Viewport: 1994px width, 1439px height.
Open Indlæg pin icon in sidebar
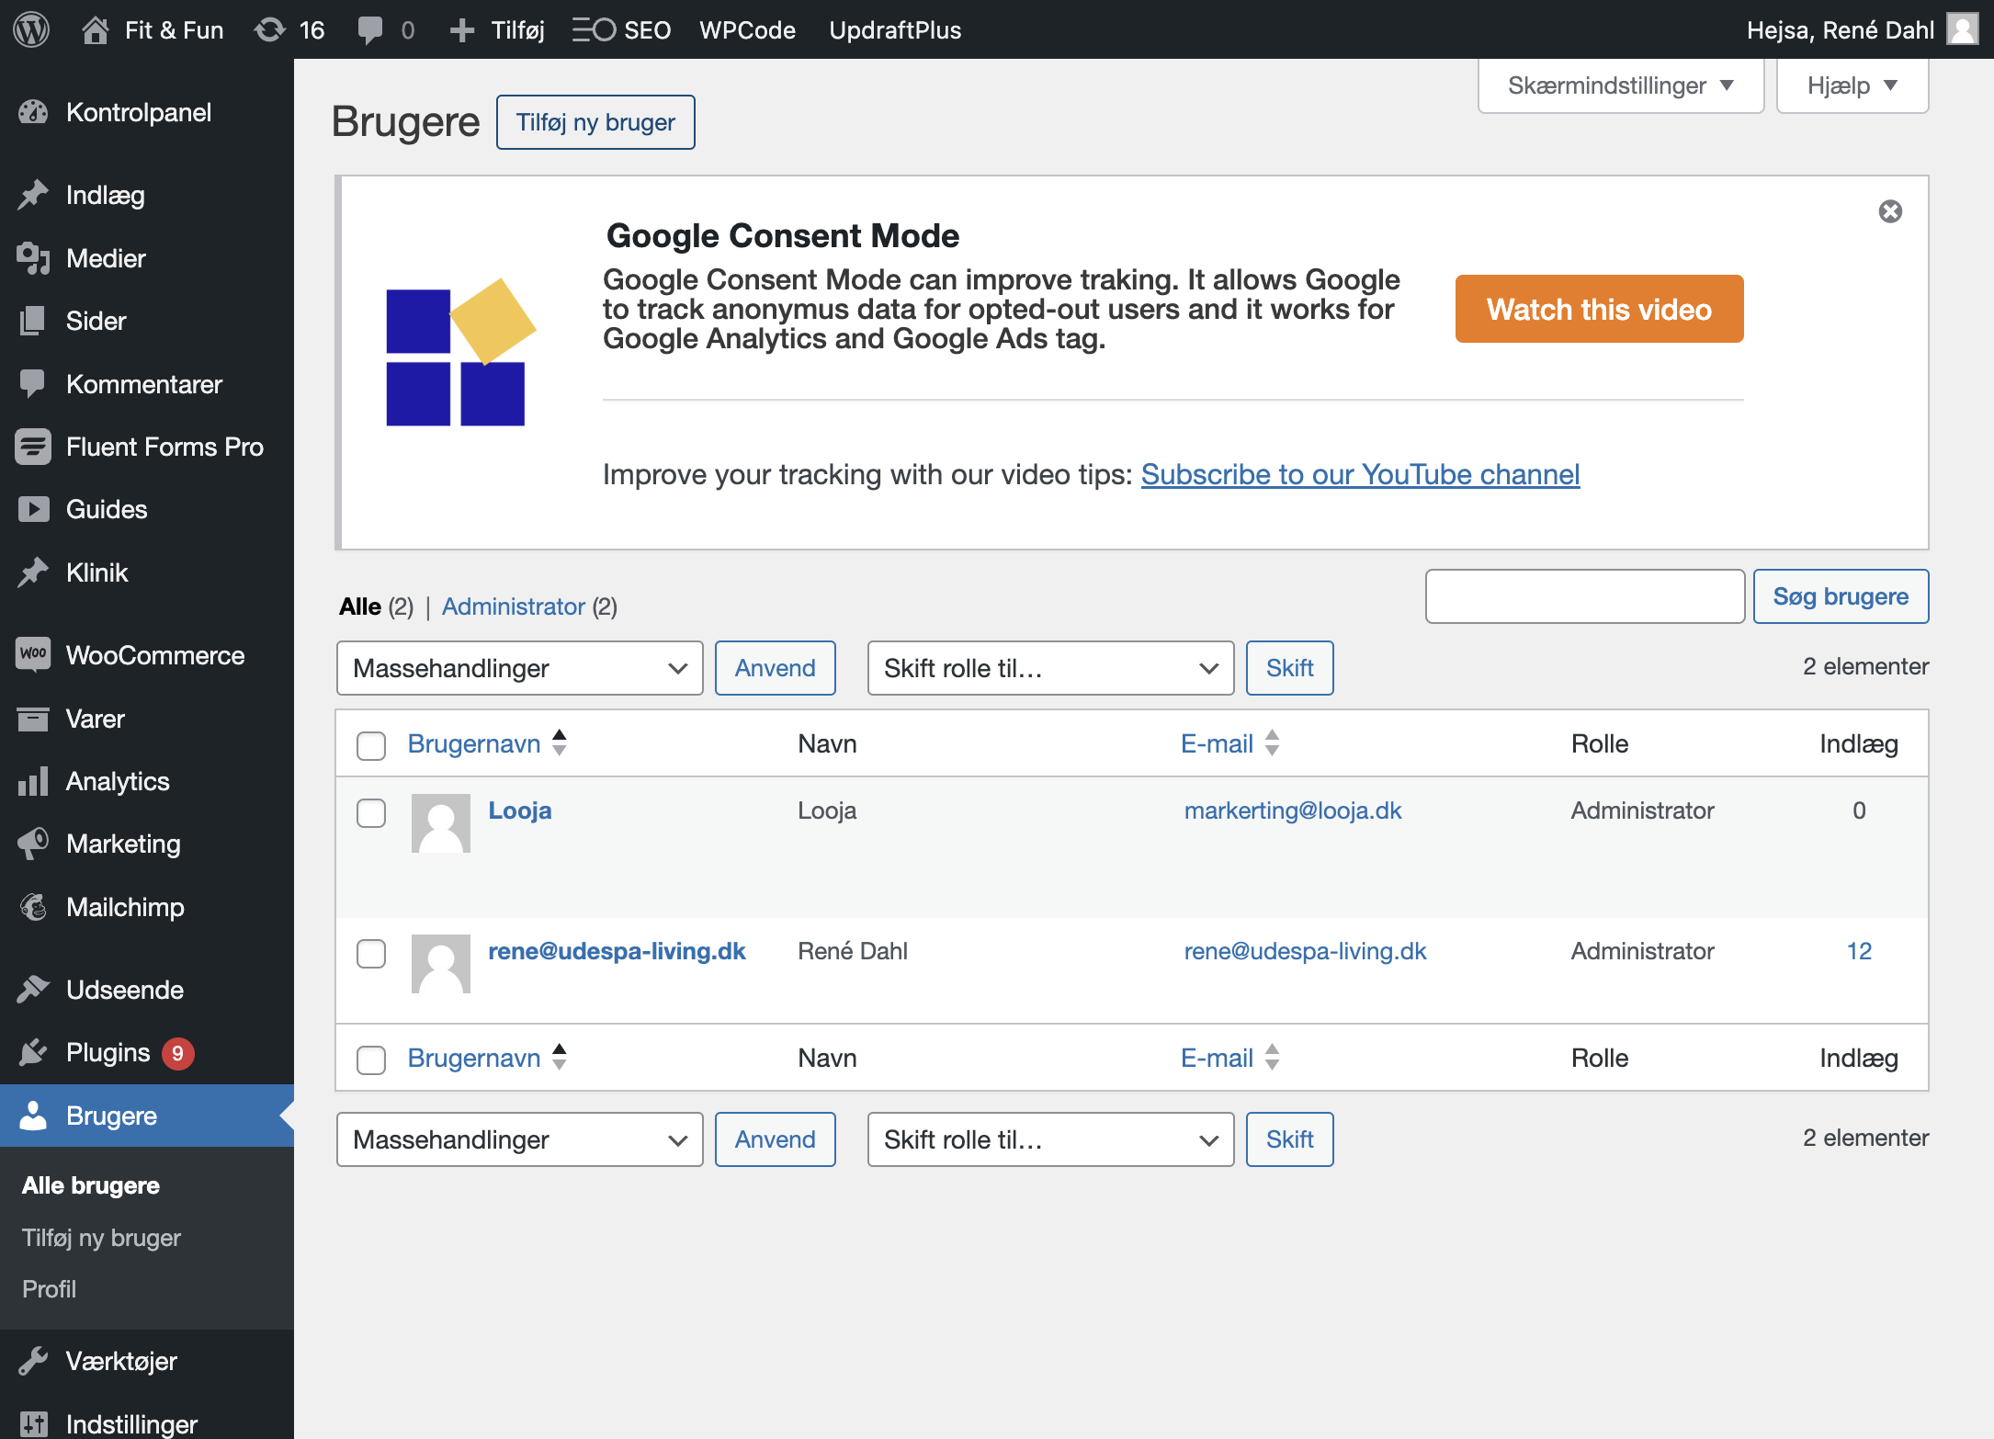(33, 195)
